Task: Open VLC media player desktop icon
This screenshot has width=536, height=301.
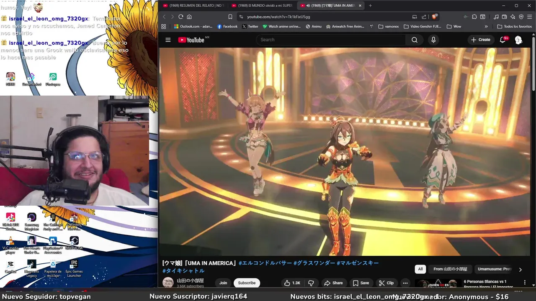Action: [x=10, y=246]
